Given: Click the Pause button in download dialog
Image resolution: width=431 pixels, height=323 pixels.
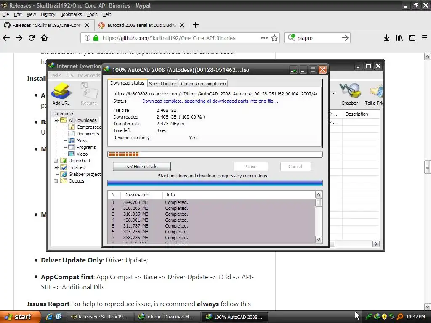Looking at the screenshot, I should click(250, 167).
